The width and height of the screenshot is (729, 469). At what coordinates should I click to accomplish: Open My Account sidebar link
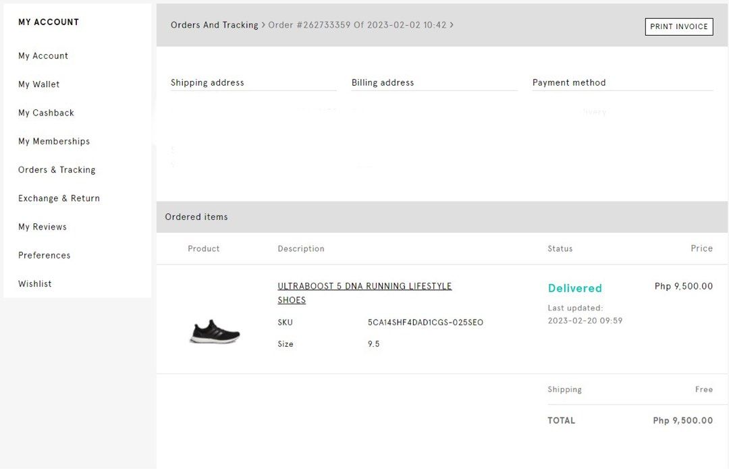click(43, 56)
